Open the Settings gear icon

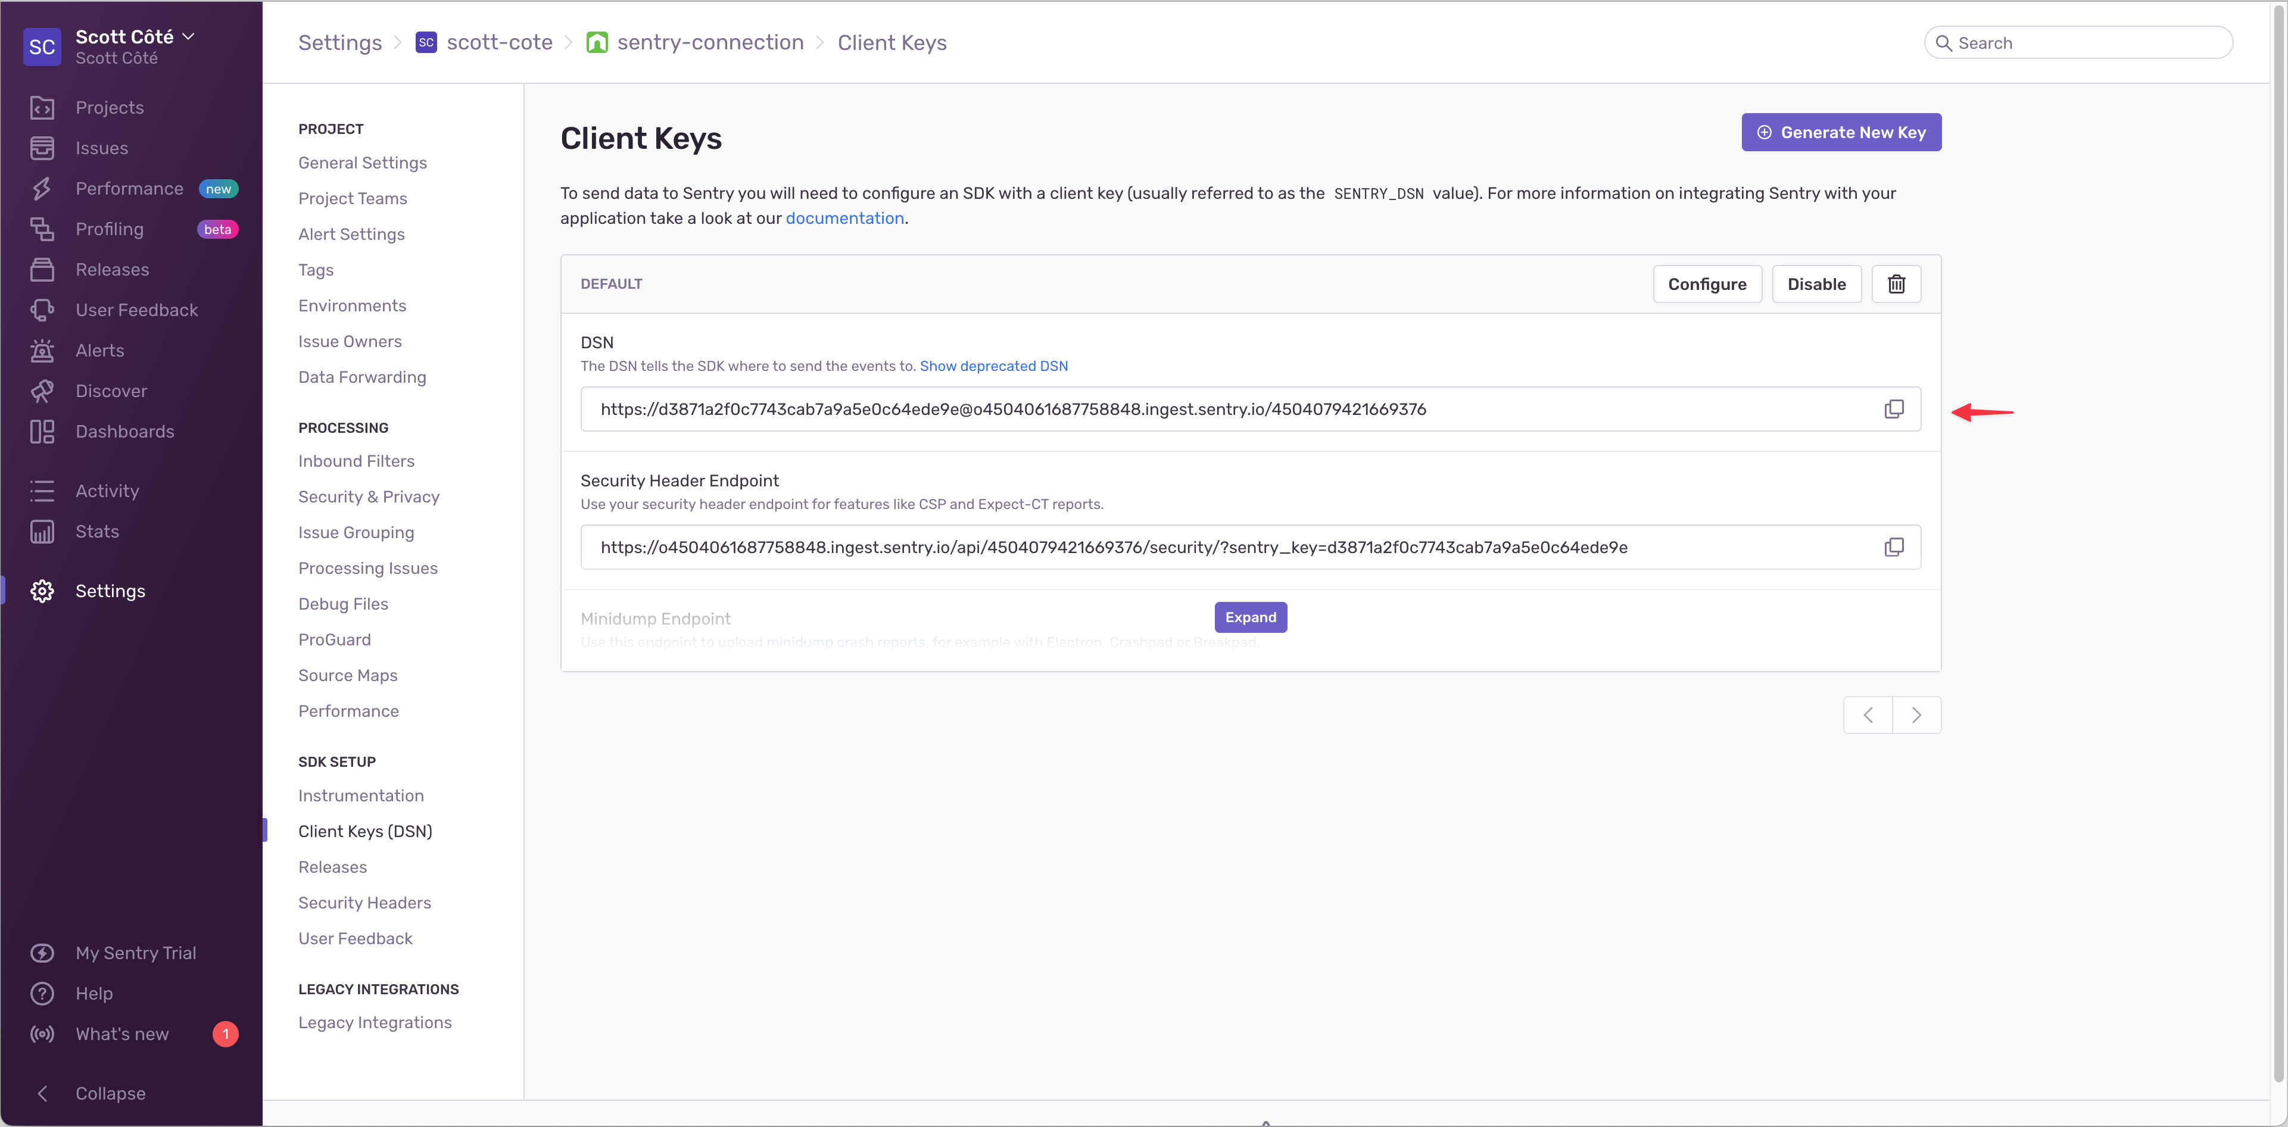click(x=42, y=591)
